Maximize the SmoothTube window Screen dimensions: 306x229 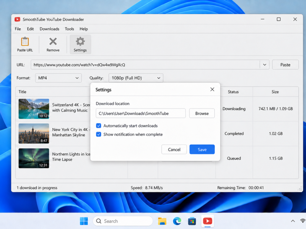pos(279,19)
